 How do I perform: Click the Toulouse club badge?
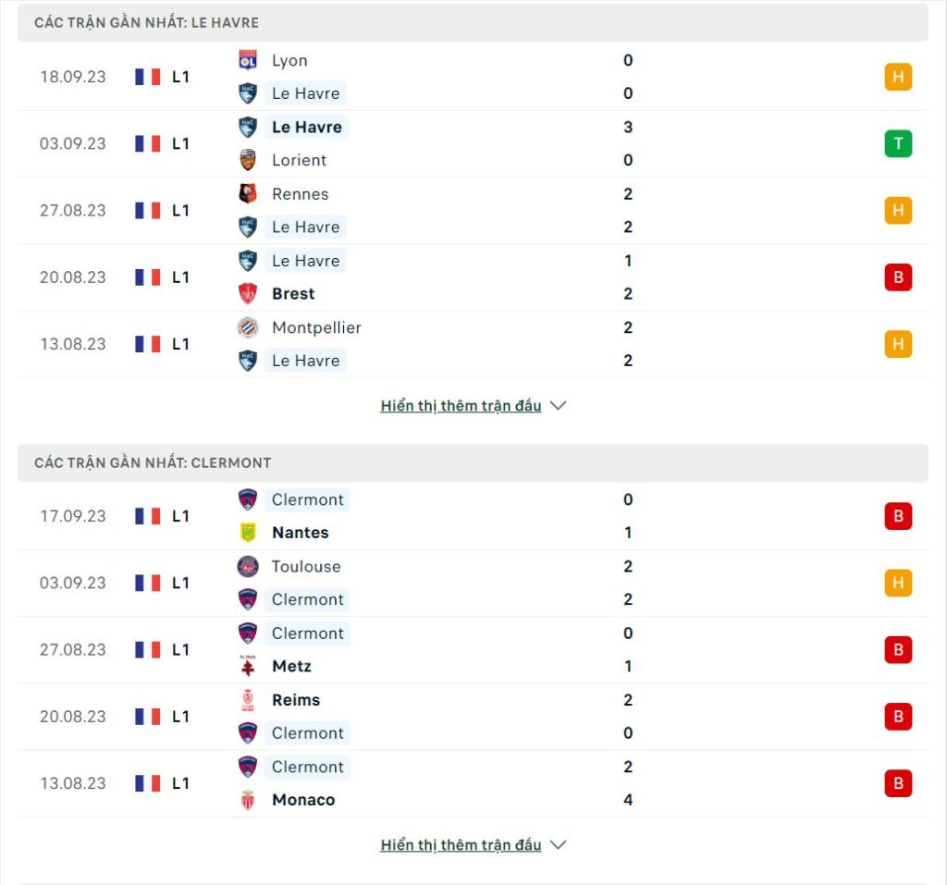coord(248,566)
